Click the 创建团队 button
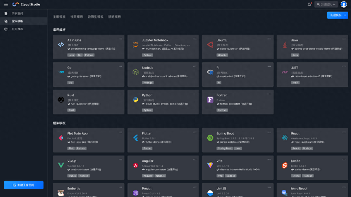351x197 pixels. tap(326, 4)
